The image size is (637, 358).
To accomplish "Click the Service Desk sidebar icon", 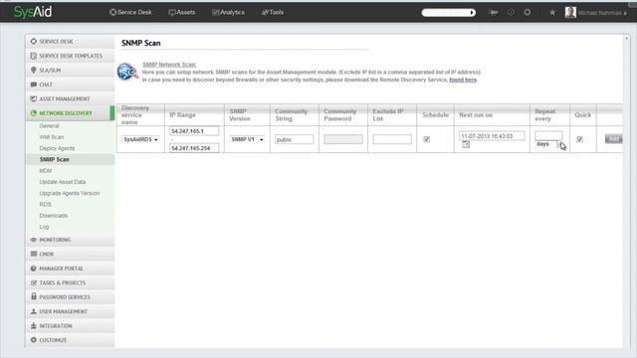I will [33, 41].
